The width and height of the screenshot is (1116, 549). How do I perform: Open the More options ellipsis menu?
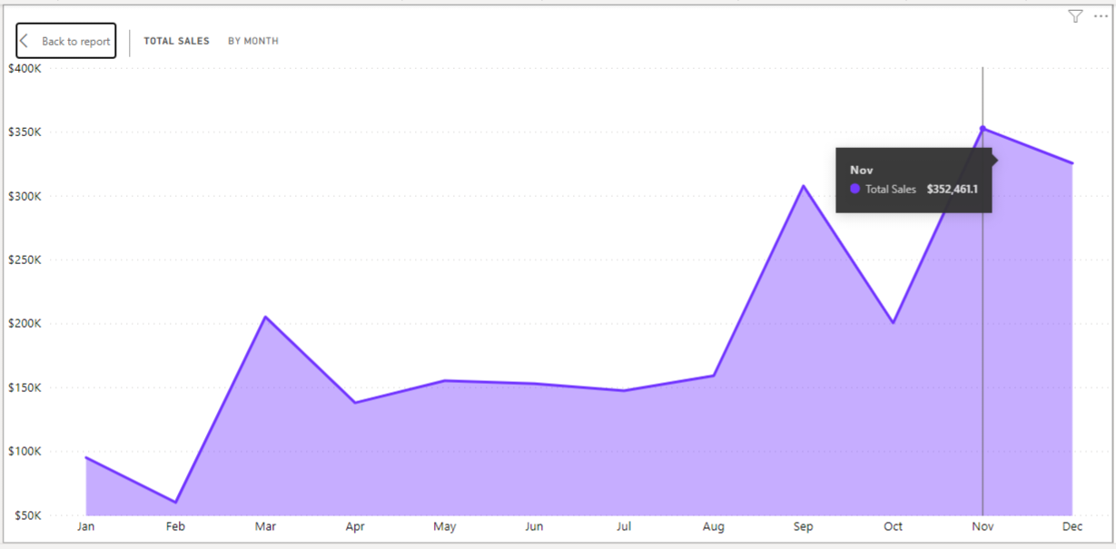click(x=1099, y=16)
